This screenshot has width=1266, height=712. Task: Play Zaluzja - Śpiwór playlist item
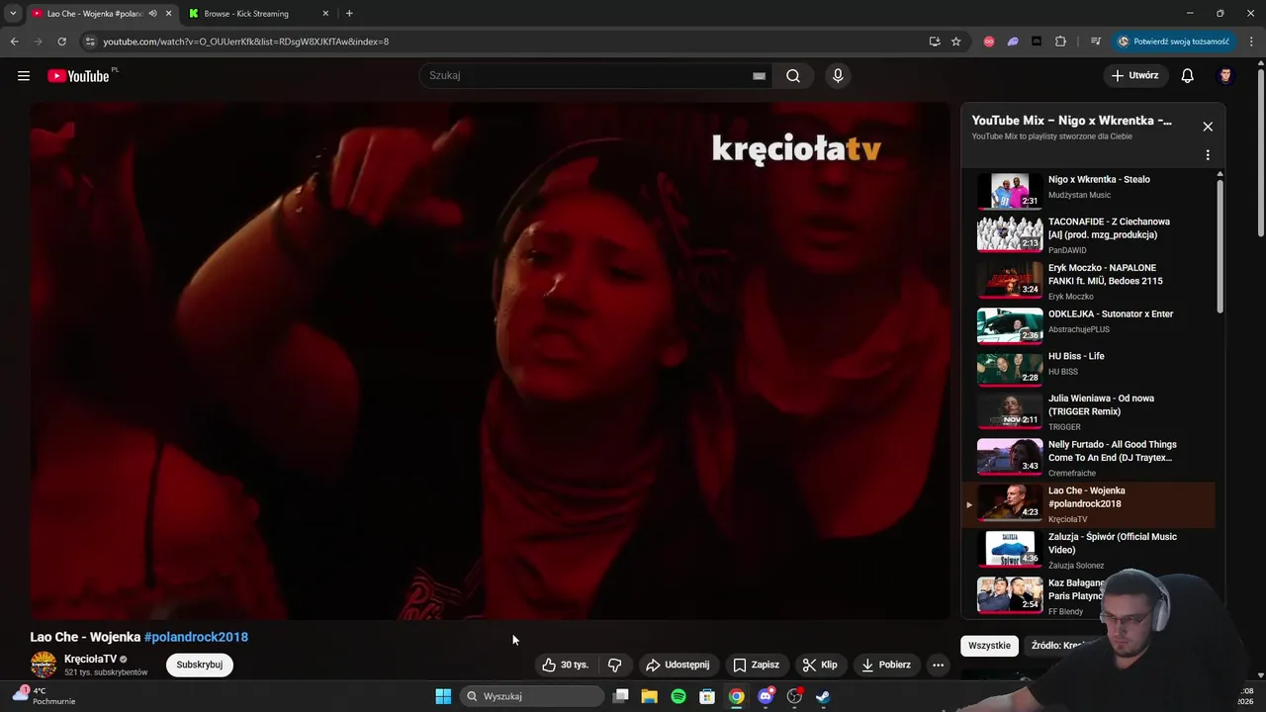[1088, 550]
